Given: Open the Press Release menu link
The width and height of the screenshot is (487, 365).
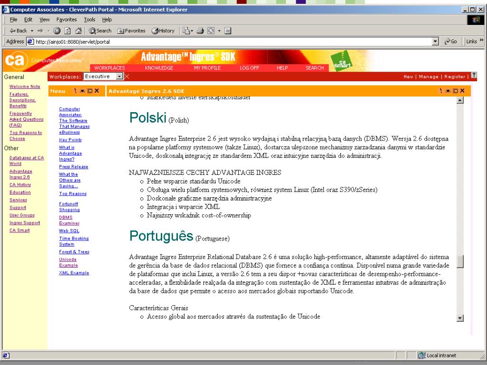Looking at the screenshot, I should (74, 167).
